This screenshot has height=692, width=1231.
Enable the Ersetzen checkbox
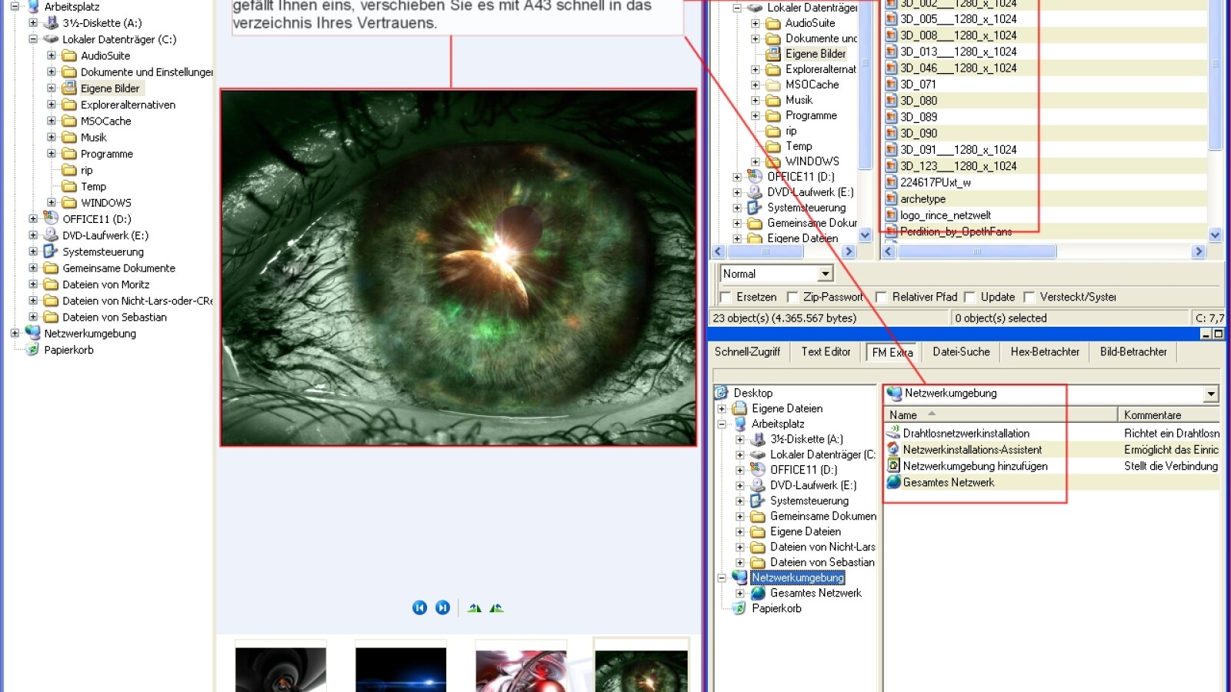click(725, 297)
